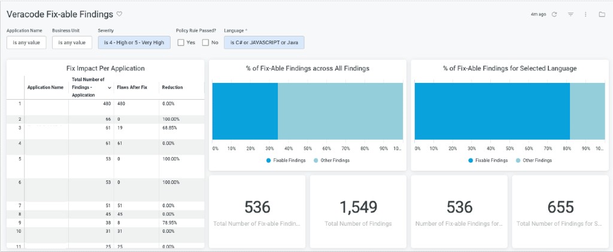This screenshot has width=613, height=252.
Task: Toggle Other Findings legend in All Findings chart
Action: (332, 160)
